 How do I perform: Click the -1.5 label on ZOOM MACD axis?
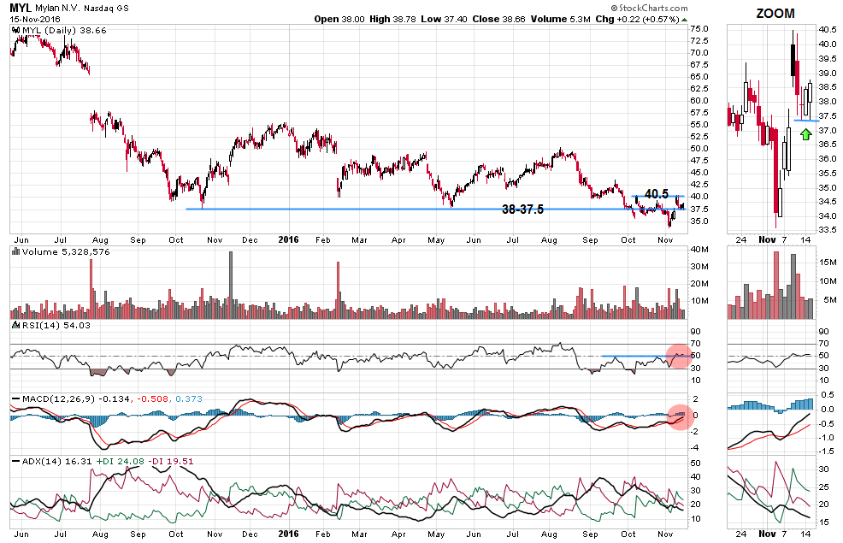point(827,452)
